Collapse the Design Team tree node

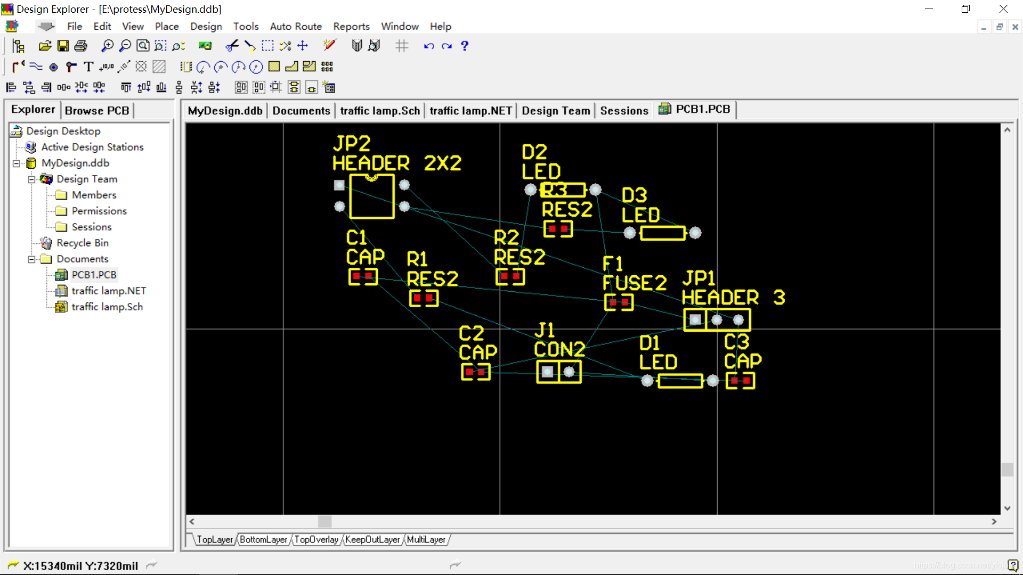click(x=31, y=179)
